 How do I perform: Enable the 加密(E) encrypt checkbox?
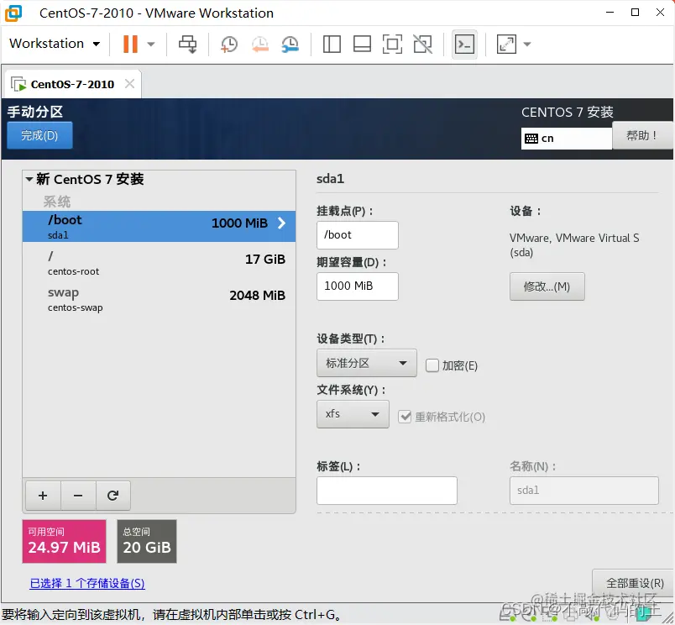coord(432,365)
